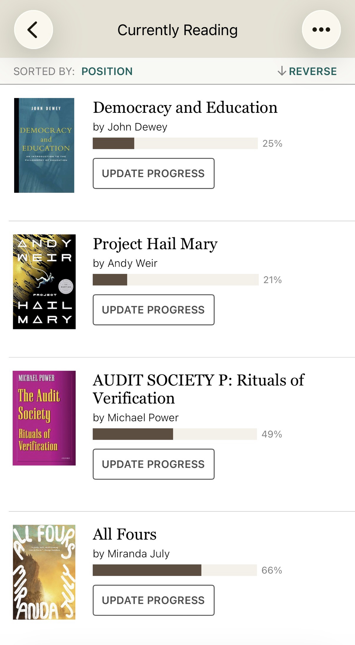Tap the back arrow button
Viewport: 355px width, 645px height.
(x=33, y=30)
